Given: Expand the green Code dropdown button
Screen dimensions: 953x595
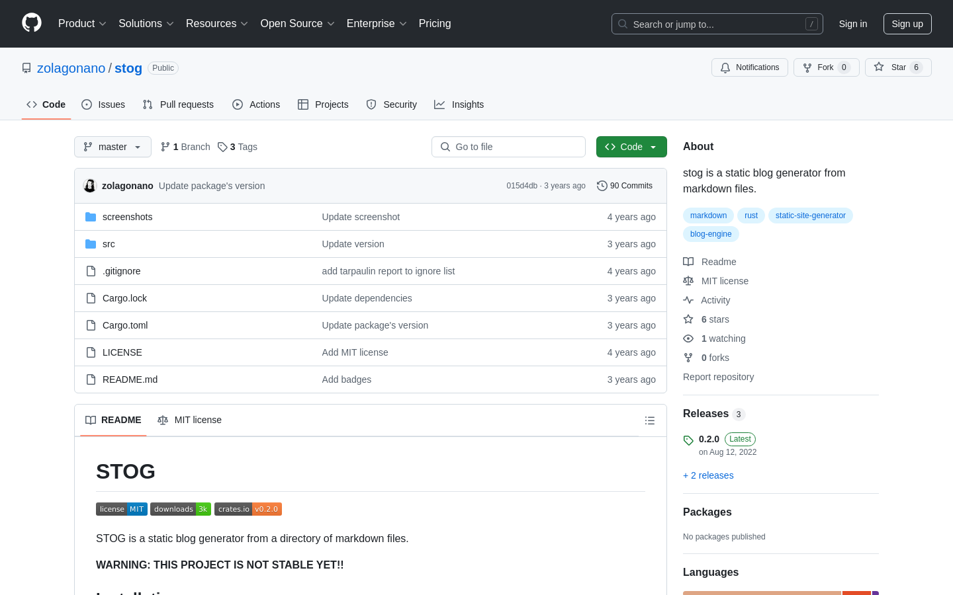Looking at the screenshot, I should pyautogui.click(x=631, y=147).
